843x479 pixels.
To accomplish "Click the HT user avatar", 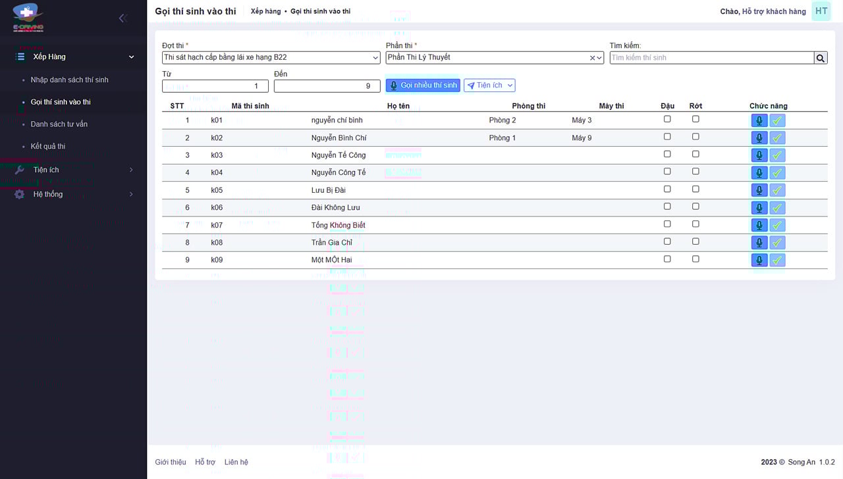I will pyautogui.click(x=821, y=11).
